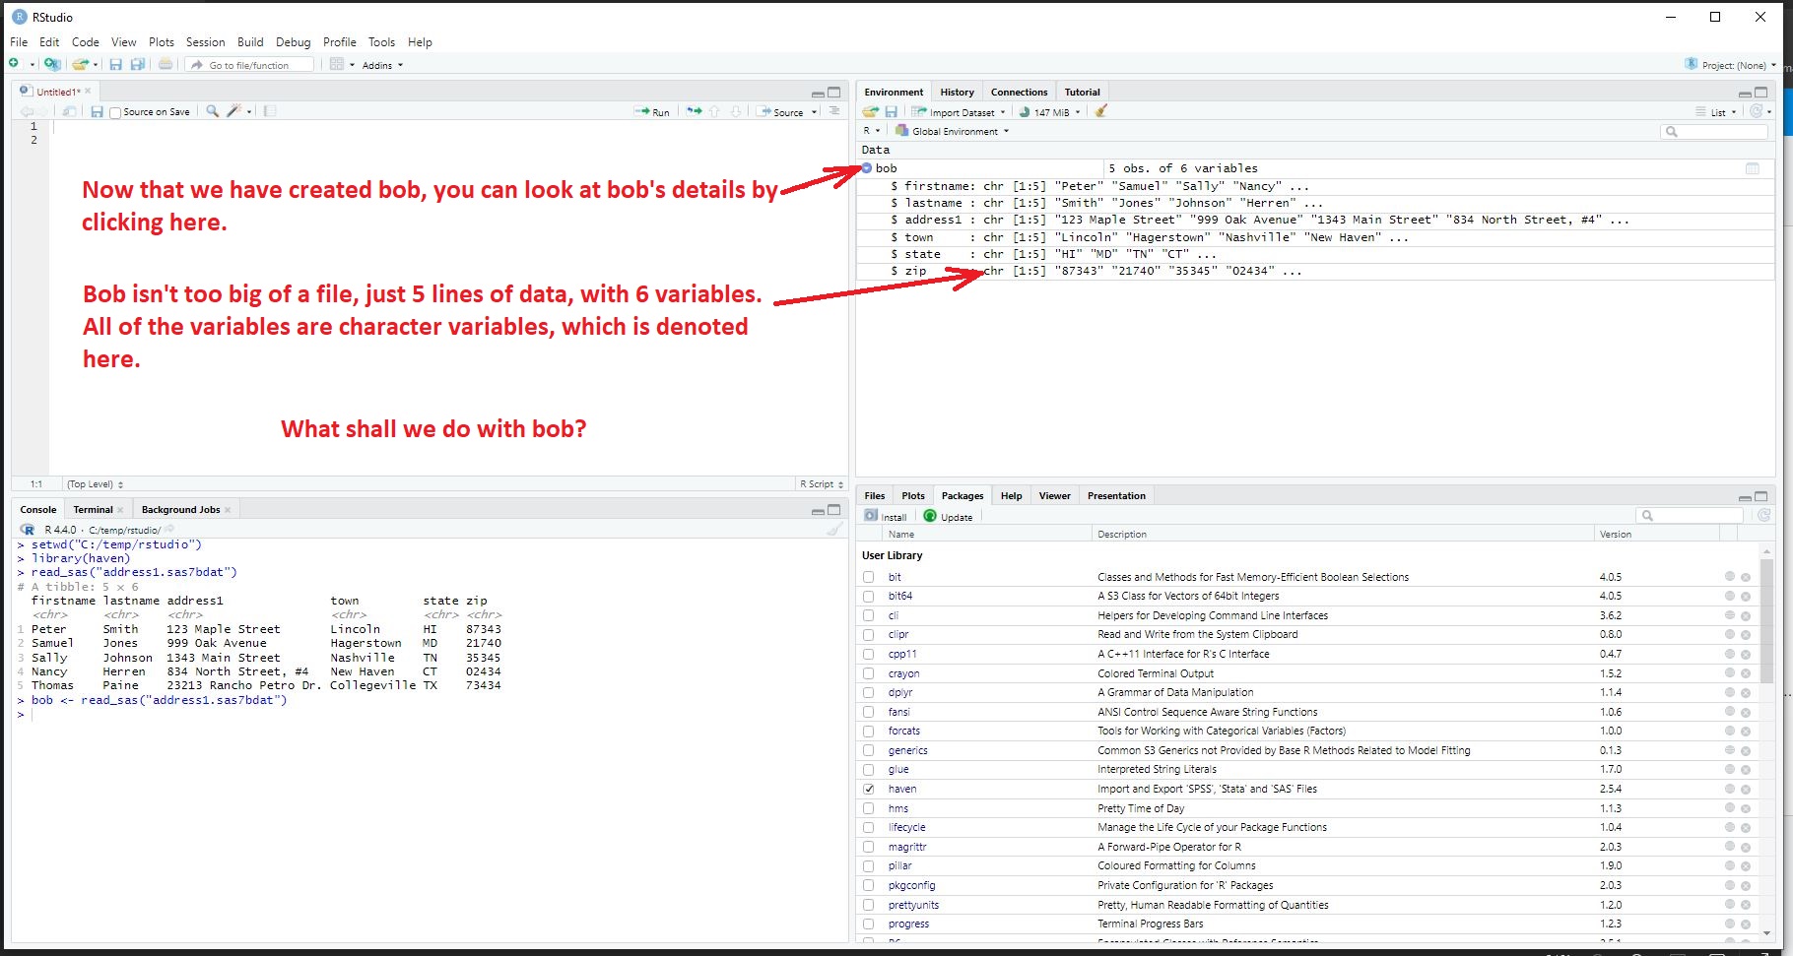Uncheck the haven package checkbox
Image resolution: width=1793 pixels, height=956 pixels.
coord(869,789)
